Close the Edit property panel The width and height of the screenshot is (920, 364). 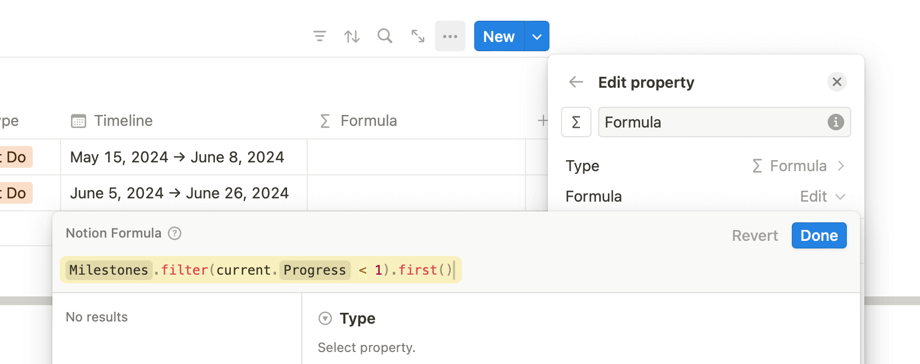tap(837, 82)
